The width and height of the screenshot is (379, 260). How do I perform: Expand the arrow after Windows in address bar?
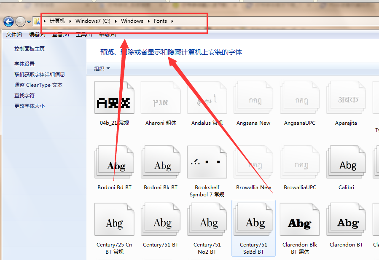click(x=148, y=21)
